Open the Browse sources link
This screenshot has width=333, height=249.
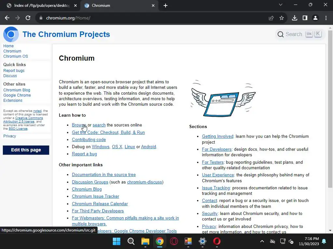coord(79,125)
